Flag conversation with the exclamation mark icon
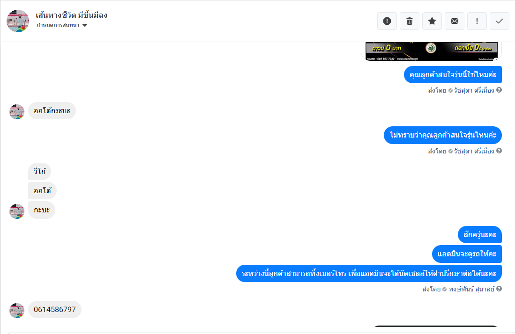Image resolution: width=515 pixels, height=334 pixels. 477,22
